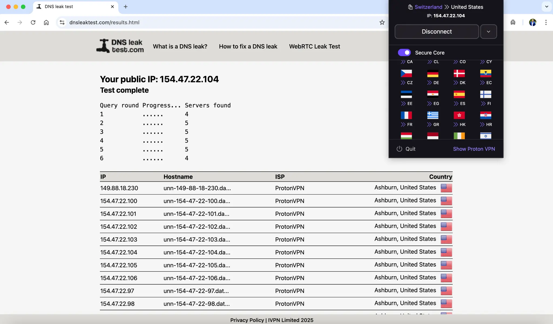553x324 pixels.
Task: Open the connection options chevron beside Disconnect
Action: 488,31
